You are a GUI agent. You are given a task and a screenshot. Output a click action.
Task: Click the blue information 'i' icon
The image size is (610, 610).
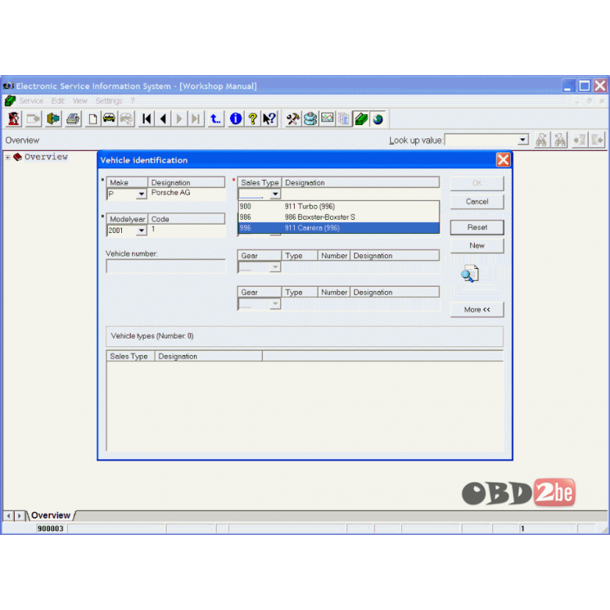(235, 119)
